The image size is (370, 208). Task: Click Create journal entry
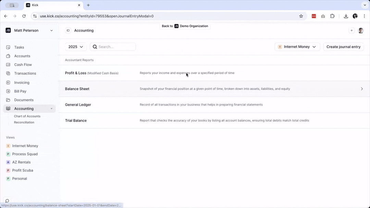tap(343, 47)
